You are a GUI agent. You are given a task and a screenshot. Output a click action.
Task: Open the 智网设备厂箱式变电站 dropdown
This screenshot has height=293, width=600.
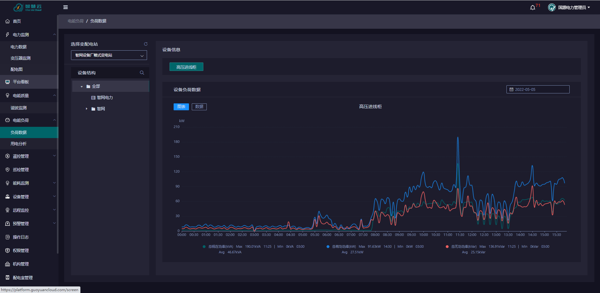pos(109,55)
